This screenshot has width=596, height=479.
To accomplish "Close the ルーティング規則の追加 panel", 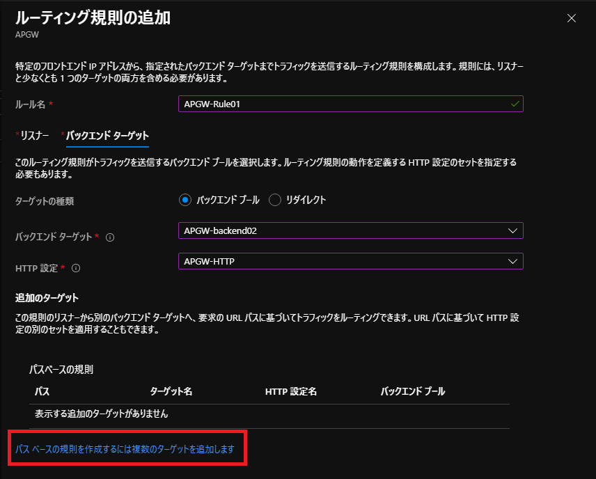I will pyautogui.click(x=572, y=18).
